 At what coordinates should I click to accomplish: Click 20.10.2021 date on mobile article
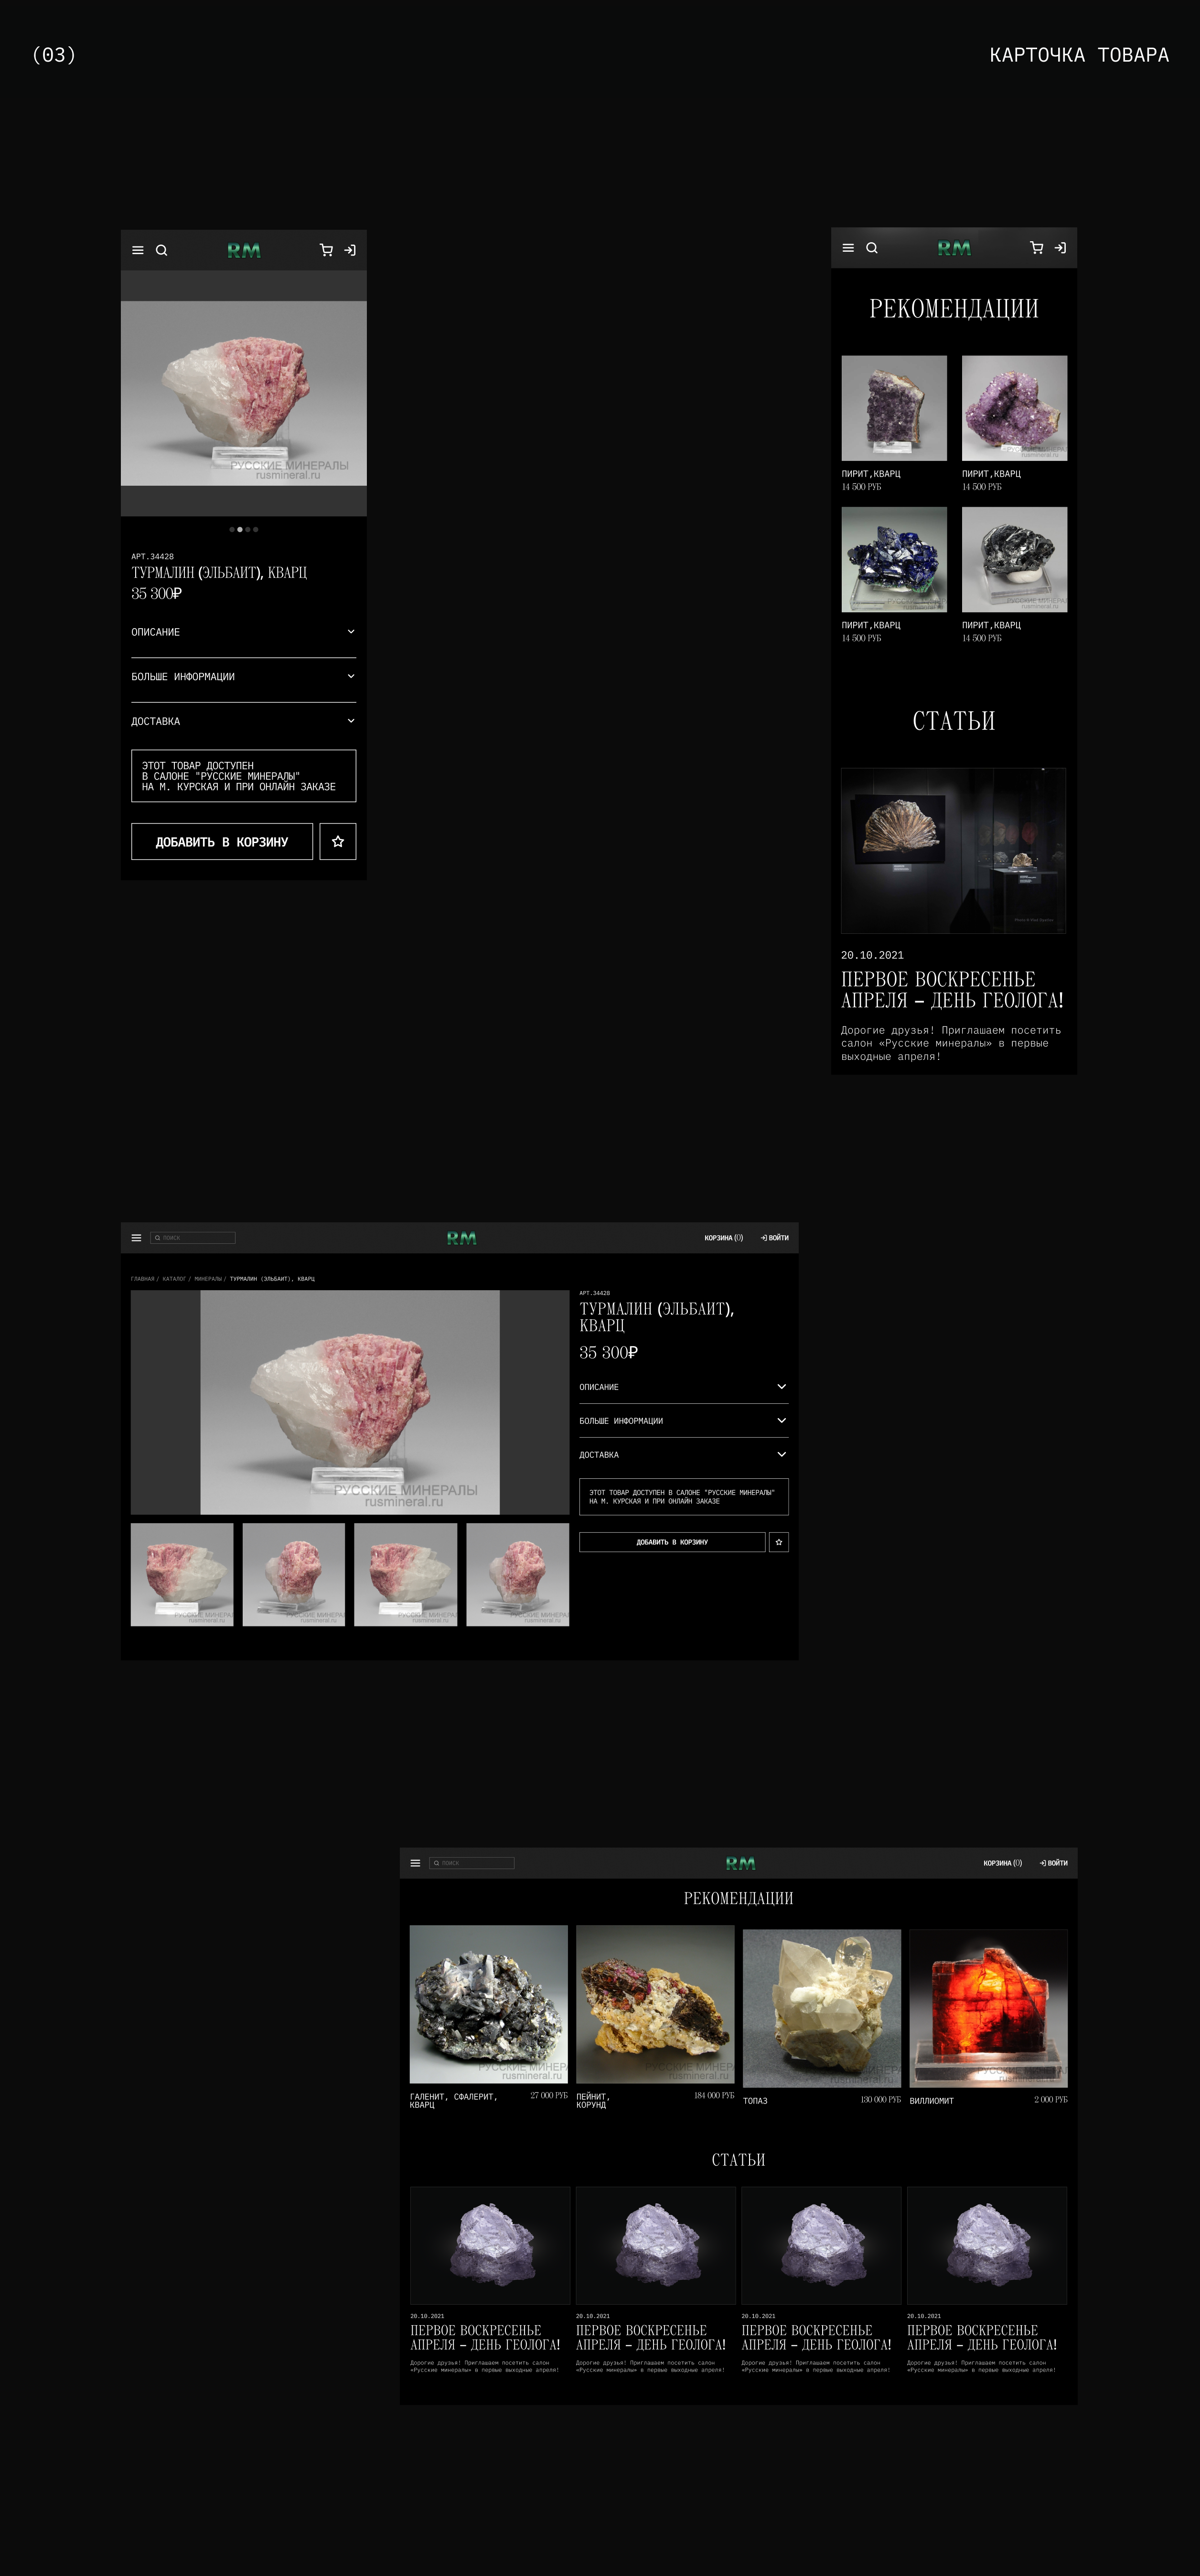pyautogui.click(x=872, y=955)
